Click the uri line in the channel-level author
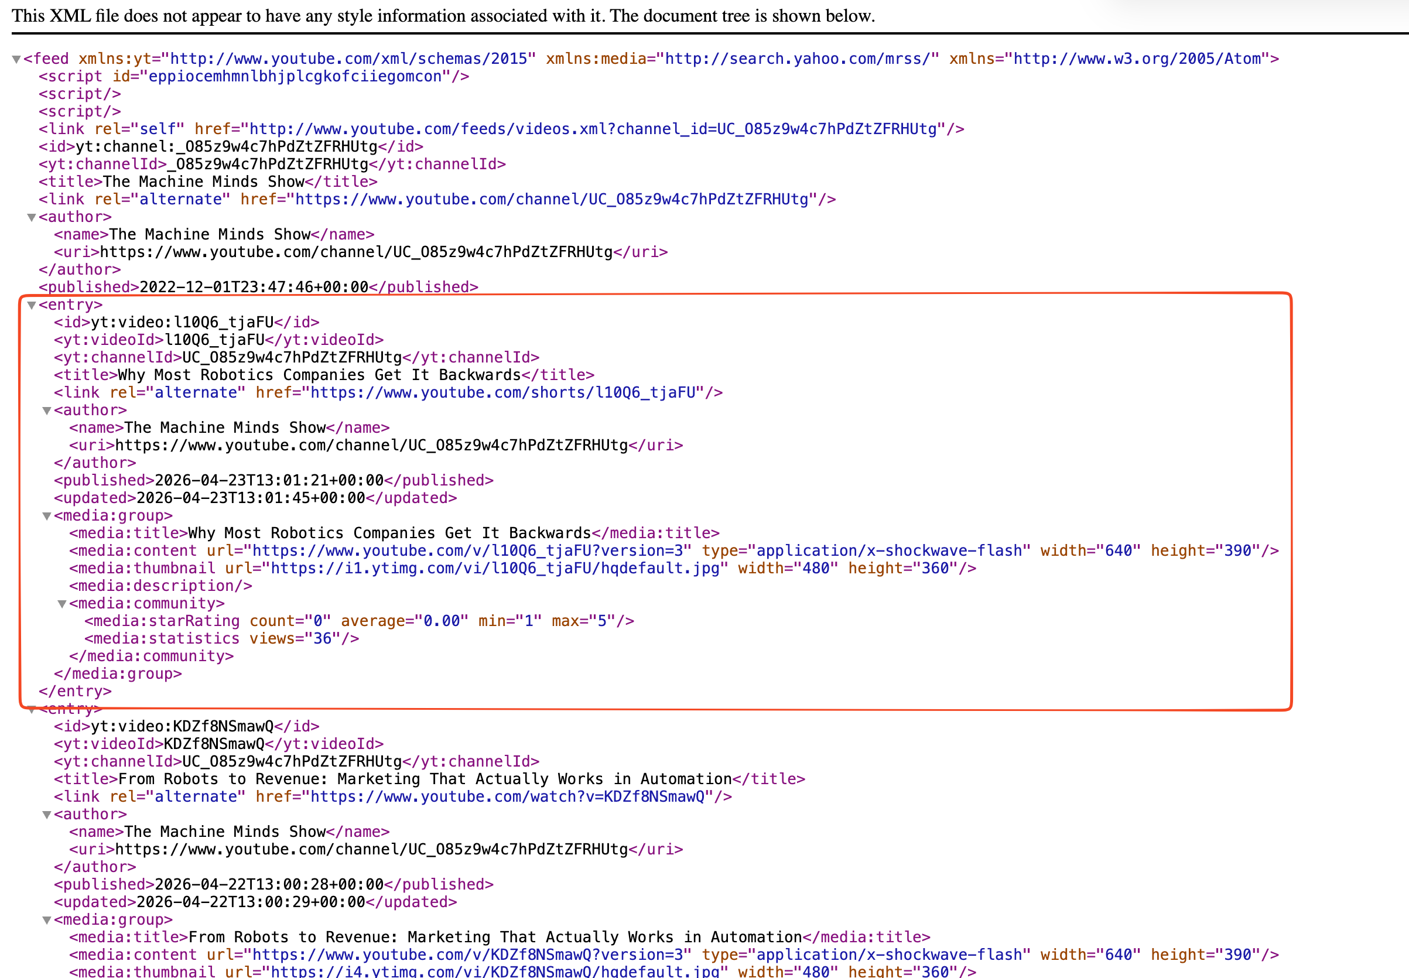 [x=361, y=252]
